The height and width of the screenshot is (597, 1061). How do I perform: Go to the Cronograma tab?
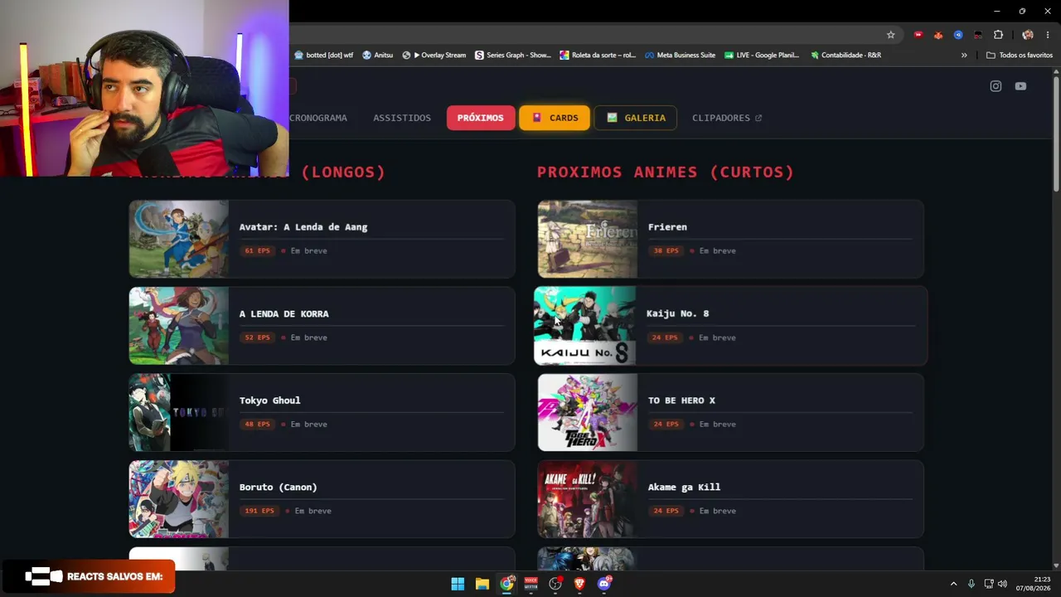pos(318,118)
